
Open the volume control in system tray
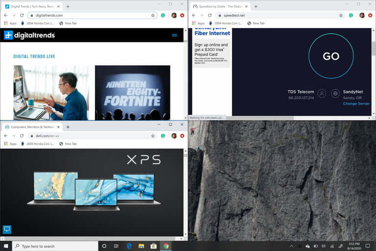pyautogui.click(x=324, y=246)
